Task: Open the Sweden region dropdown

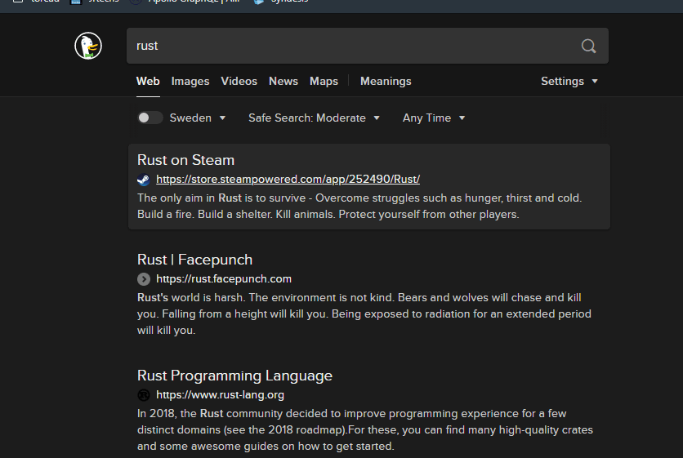Action: [198, 118]
